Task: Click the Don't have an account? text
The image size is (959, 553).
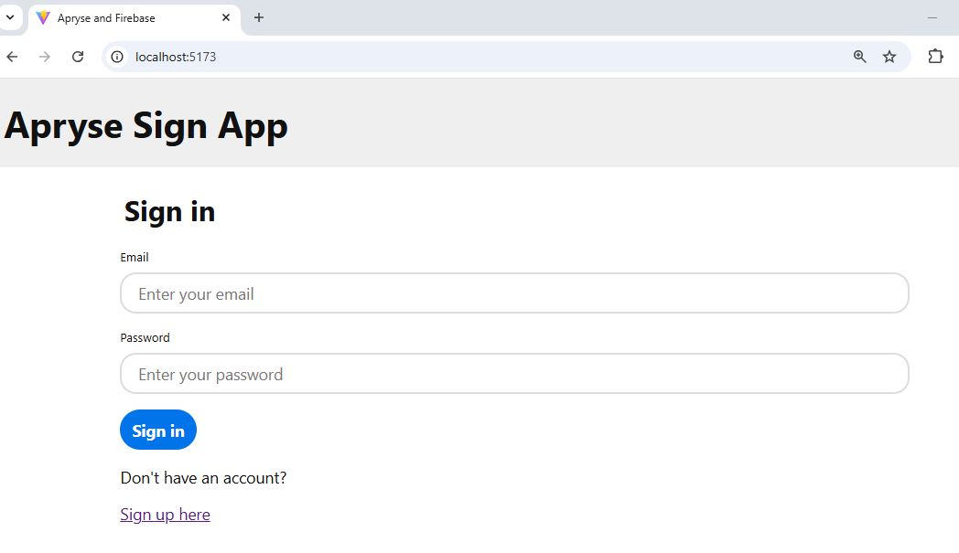Action: pyautogui.click(x=203, y=478)
